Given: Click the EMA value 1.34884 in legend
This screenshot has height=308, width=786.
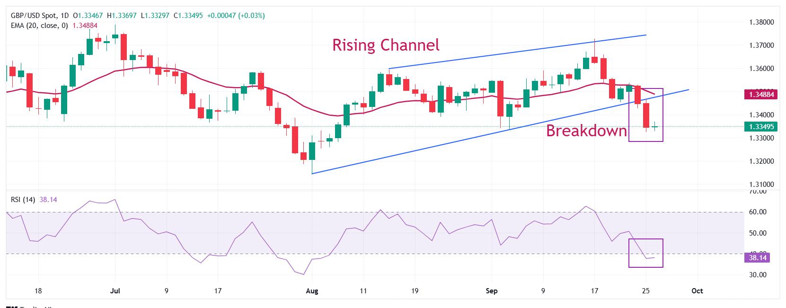Looking at the screenshot, I should tap(85, 26).
